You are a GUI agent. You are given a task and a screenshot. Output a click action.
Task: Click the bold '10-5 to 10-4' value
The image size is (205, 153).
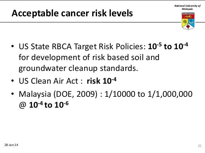[168, 46]
